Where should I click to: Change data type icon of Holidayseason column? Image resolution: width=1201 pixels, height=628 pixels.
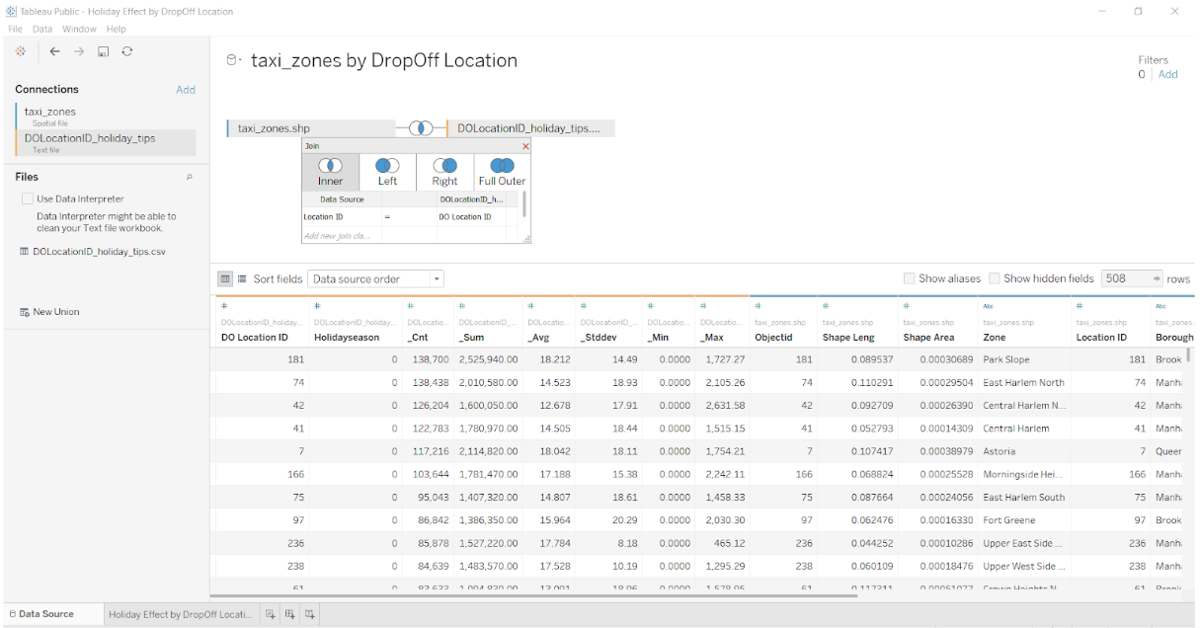(x=316, y=306)
